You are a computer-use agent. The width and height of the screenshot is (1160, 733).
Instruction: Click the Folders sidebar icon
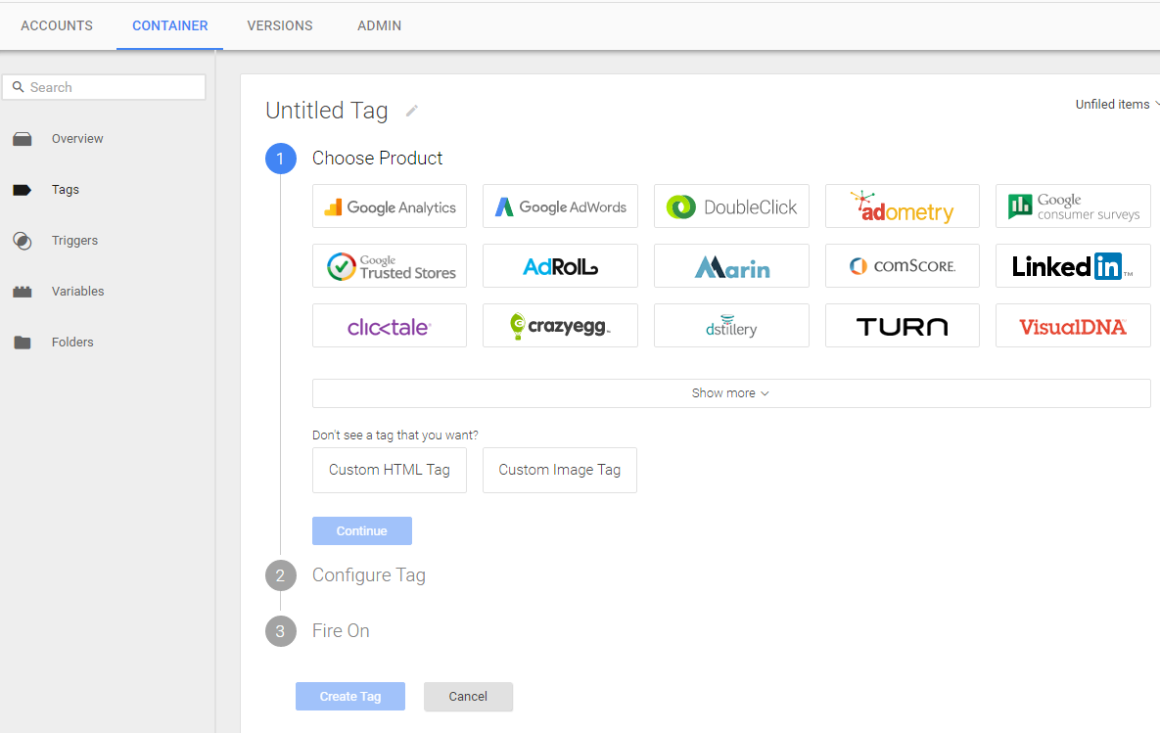pyautogui.click(x=23, y=343)
